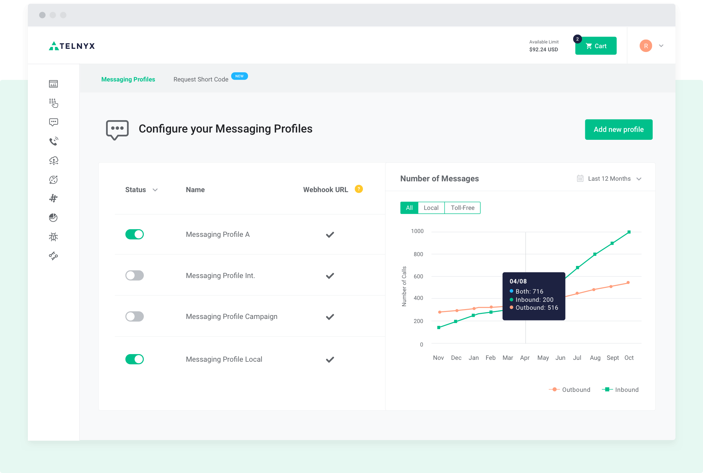This screenshot has width=703, height=473.
Task: Select the Local chart filter
Action: tap(431, 208)
